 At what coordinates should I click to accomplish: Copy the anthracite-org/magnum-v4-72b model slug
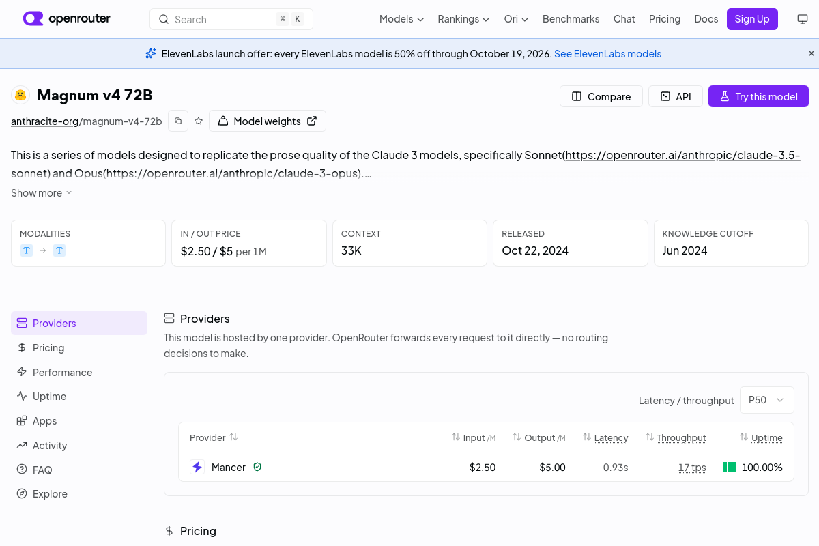click(x=178, y=121)
